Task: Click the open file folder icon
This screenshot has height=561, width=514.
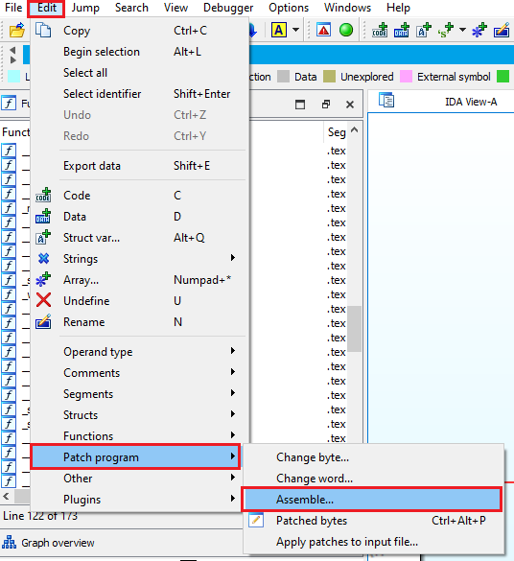Action: click(17, 31)
